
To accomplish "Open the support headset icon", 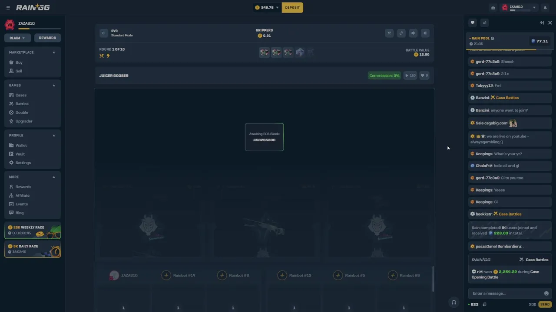I will [454, 302].
